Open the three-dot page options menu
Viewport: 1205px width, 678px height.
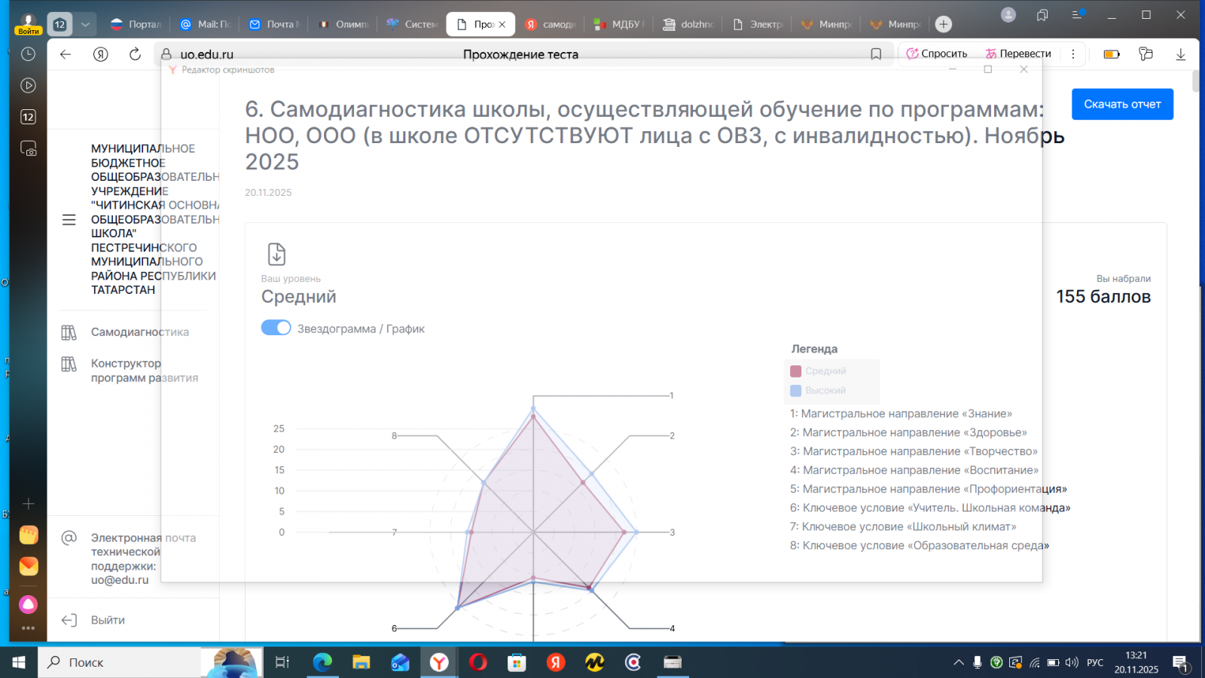[1073, 54]
